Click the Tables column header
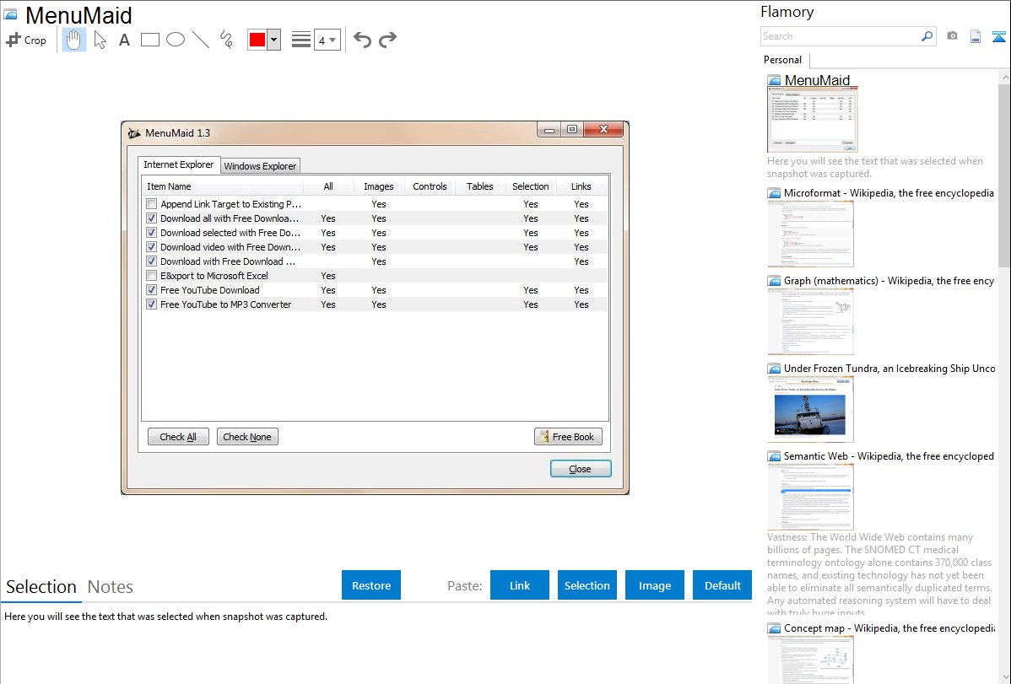1011x684 pixels. coord(479,186)
